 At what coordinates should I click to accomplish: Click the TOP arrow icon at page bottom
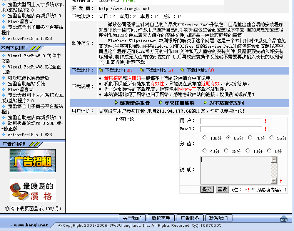point(284,219)
